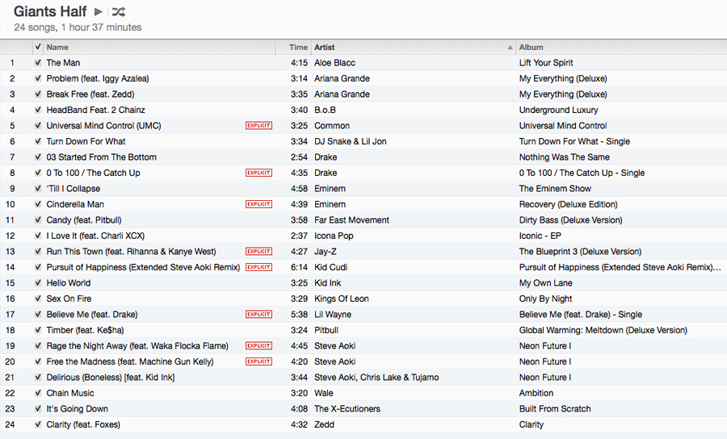Click the 2:37 time of I Love It

[x=299, y=236]
